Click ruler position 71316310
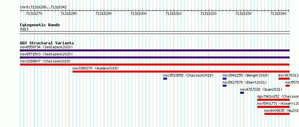The image size is (299, 127). pyautogui.click(x=174, y=13)
